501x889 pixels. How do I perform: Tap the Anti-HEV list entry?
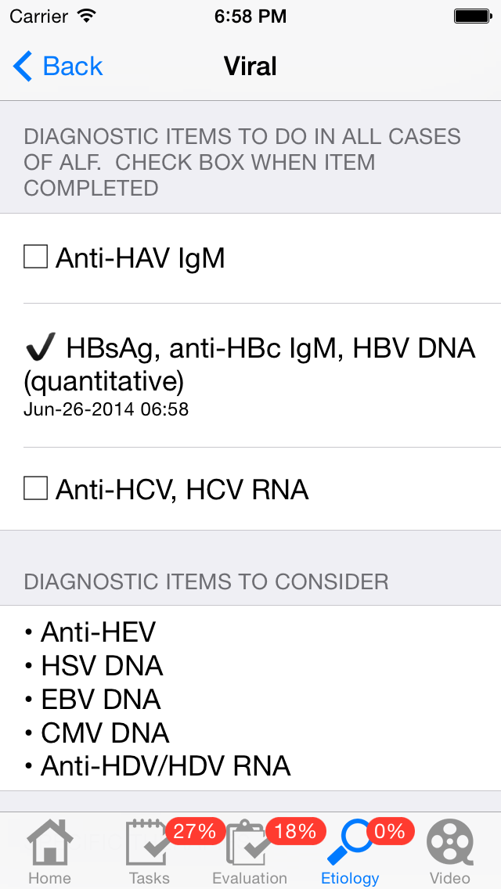98,632
